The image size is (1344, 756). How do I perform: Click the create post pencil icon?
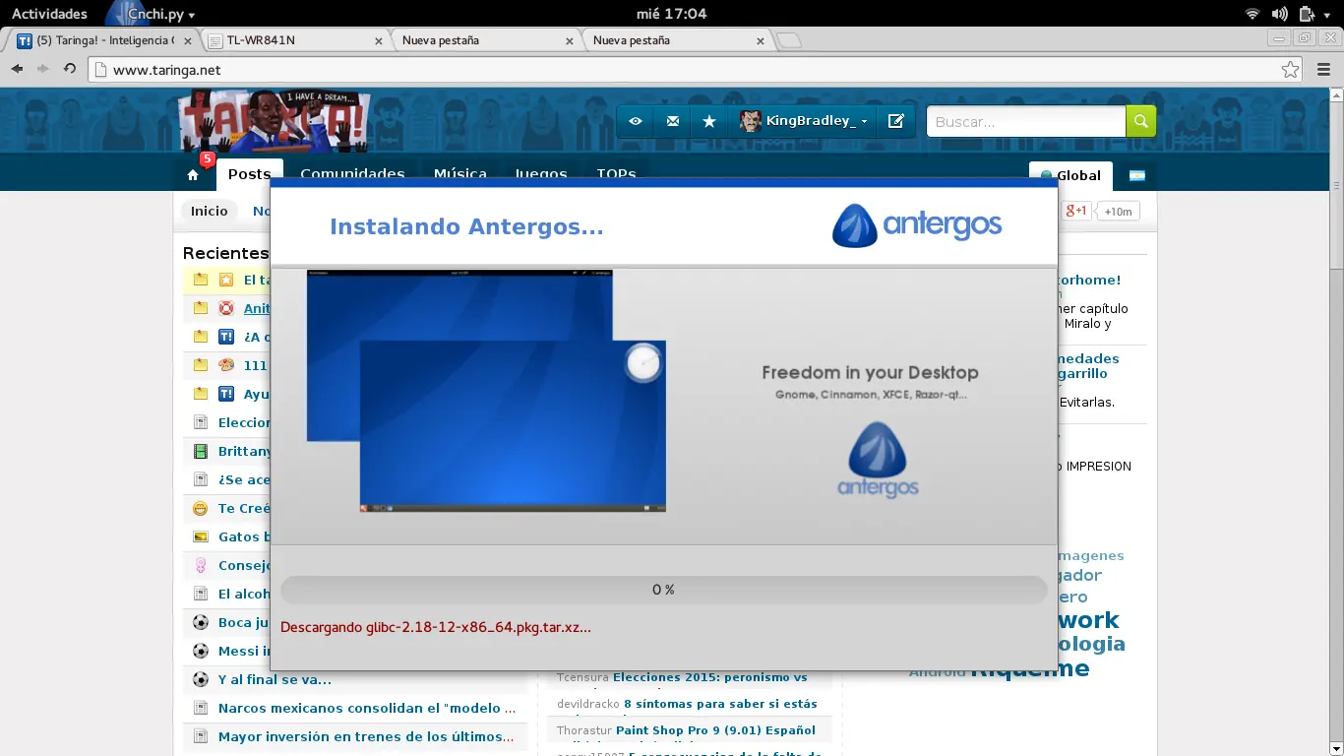pyautogui.click(x=895, y=121)
